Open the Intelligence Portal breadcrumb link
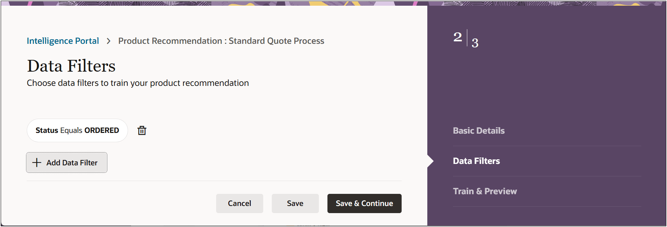667x227 pixels. [63, 41]
